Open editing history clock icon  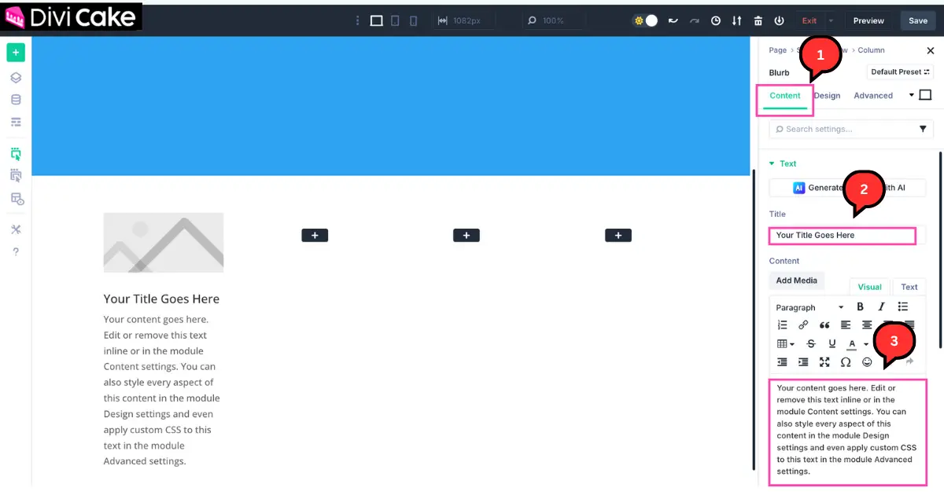716,20
